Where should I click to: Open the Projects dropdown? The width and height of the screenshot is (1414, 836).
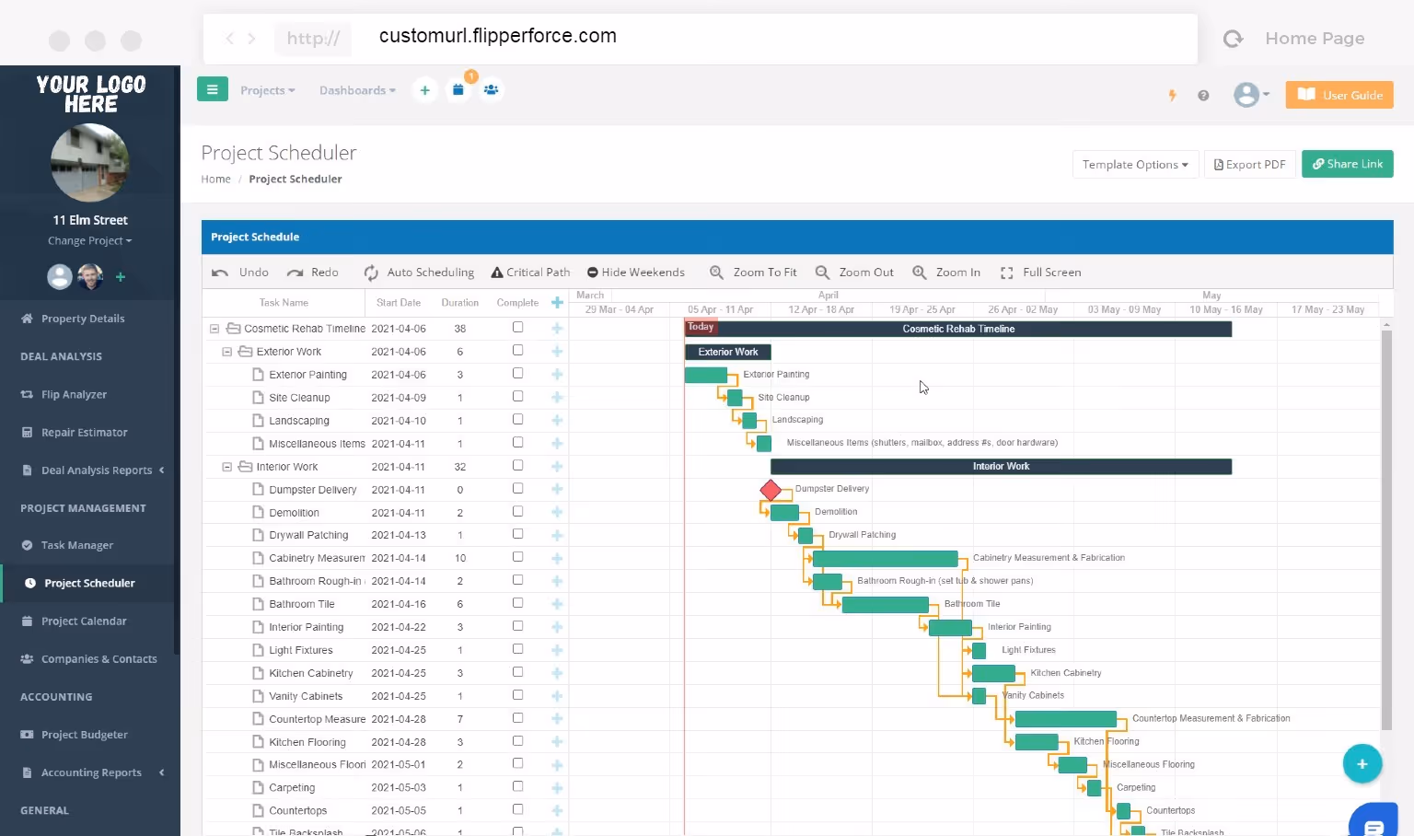coord(268,90)
